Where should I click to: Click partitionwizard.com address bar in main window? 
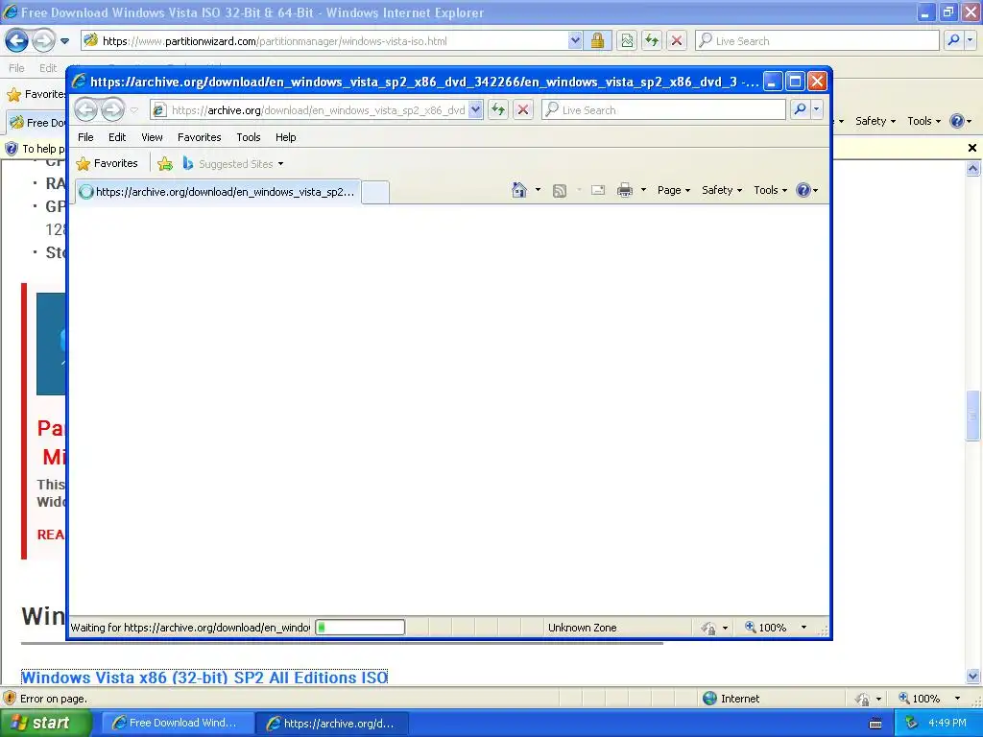pyautogui.click(x=324, y=40)
